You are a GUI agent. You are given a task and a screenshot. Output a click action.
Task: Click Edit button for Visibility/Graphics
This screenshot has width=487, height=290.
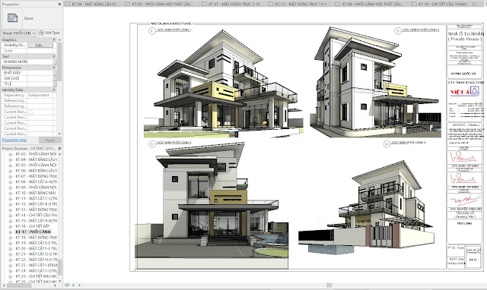[x=40, y=46]
